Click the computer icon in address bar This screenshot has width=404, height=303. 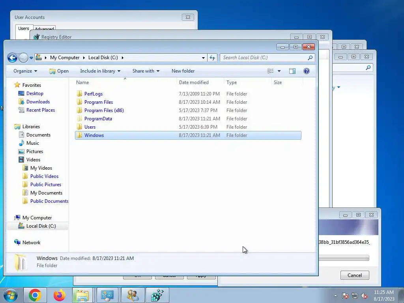(39, 57)
